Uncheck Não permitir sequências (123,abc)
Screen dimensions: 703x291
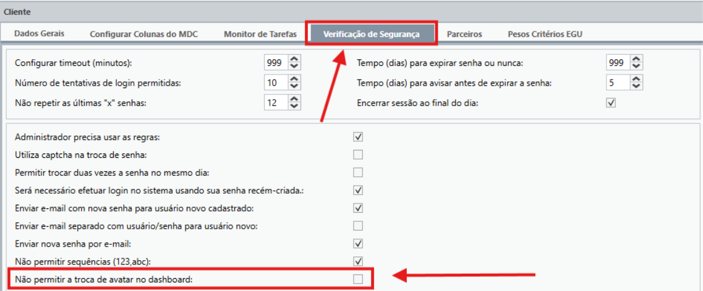click(358, 261)
